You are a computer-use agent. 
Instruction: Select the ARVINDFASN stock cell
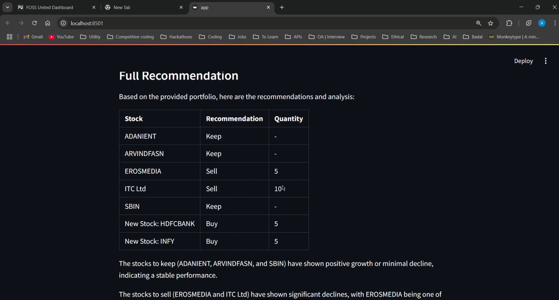pos(159,154)
